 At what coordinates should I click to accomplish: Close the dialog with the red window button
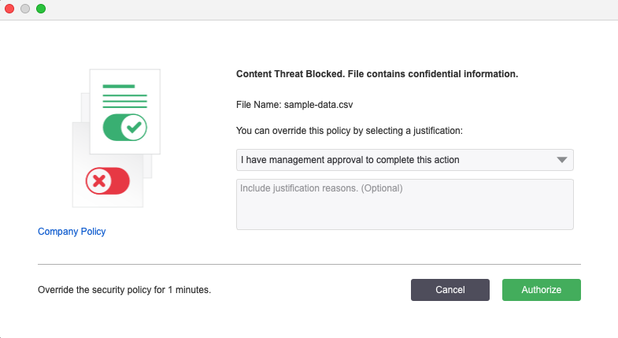[x=9, y=9]
